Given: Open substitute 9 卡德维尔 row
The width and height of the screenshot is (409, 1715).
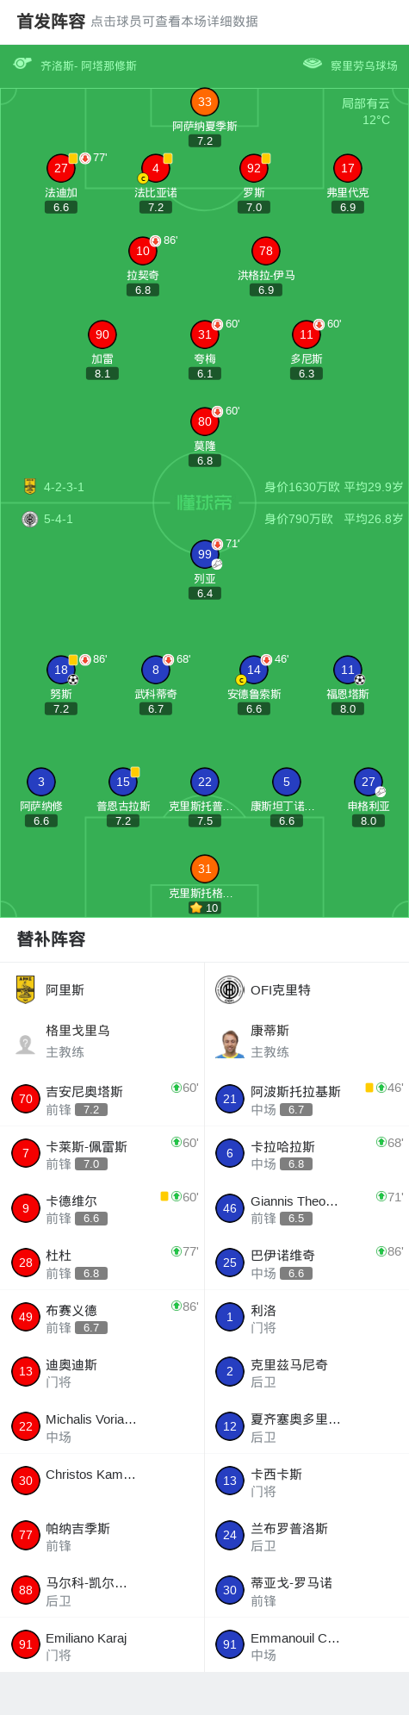Looking at the screenshot, I should click(x=102, y=1208).
